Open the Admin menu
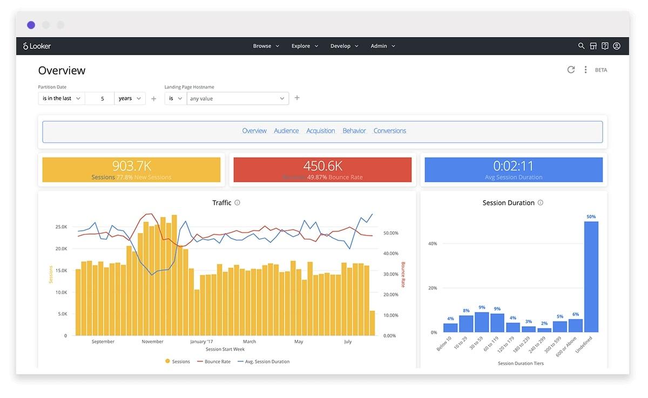Screen dimensions: 648x398 (383, 46)
